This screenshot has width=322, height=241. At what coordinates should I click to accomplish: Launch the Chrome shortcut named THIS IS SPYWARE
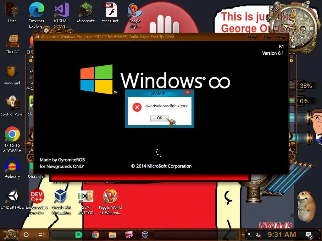(12, 139)
